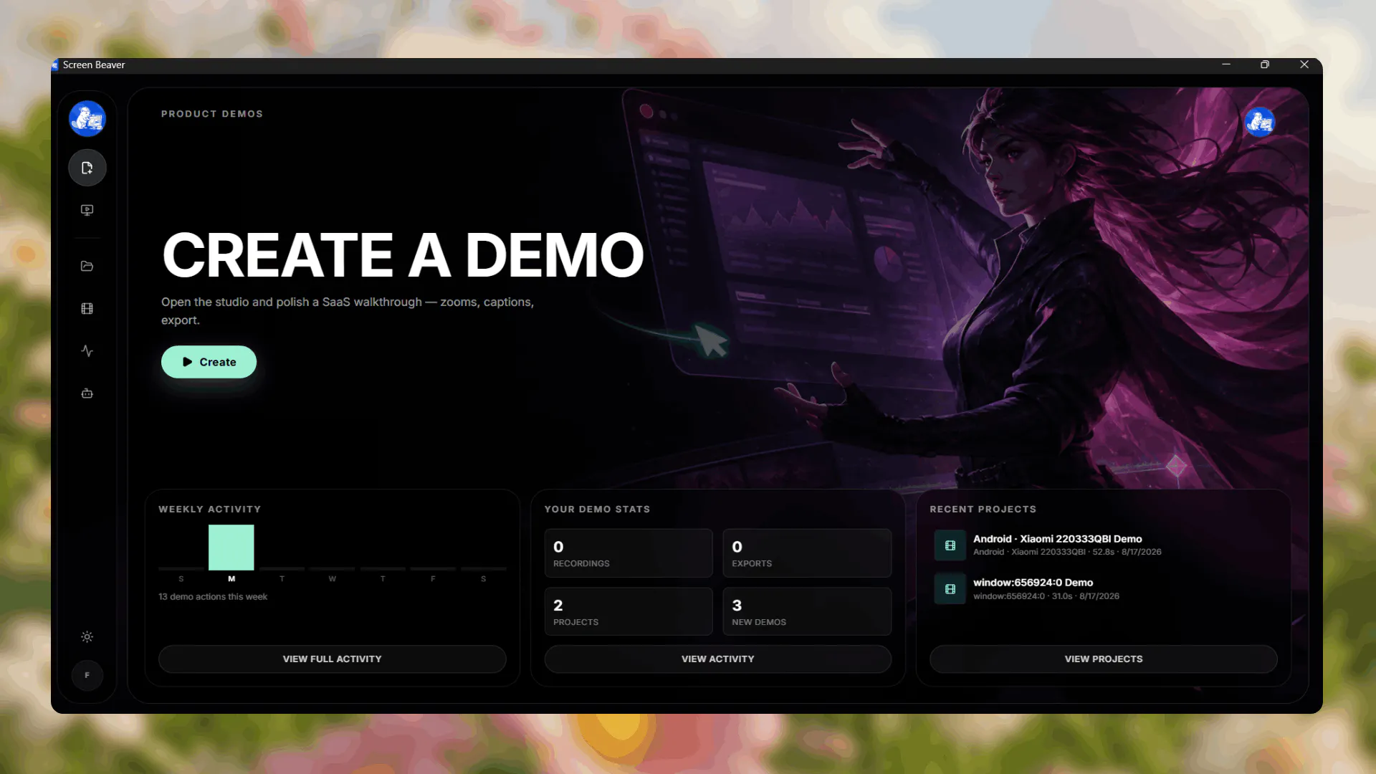The image size is (1376, 774).
Task: Click the Android Xiaomi project details subtitle
Action: coord(1067,552)
